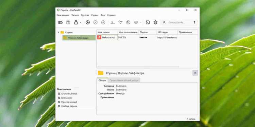The height and width of the screenshot is (127, 255).
Task: Sort by 'Имя записи' column header
Action: [107, 32]
